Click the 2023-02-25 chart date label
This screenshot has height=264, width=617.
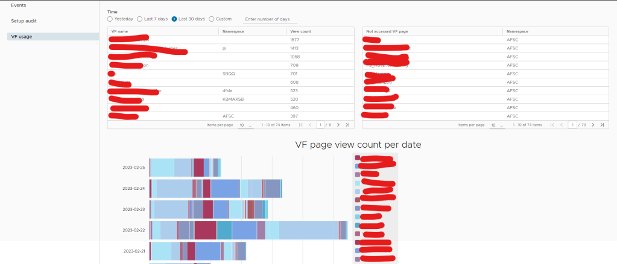[x=133, y=168]
